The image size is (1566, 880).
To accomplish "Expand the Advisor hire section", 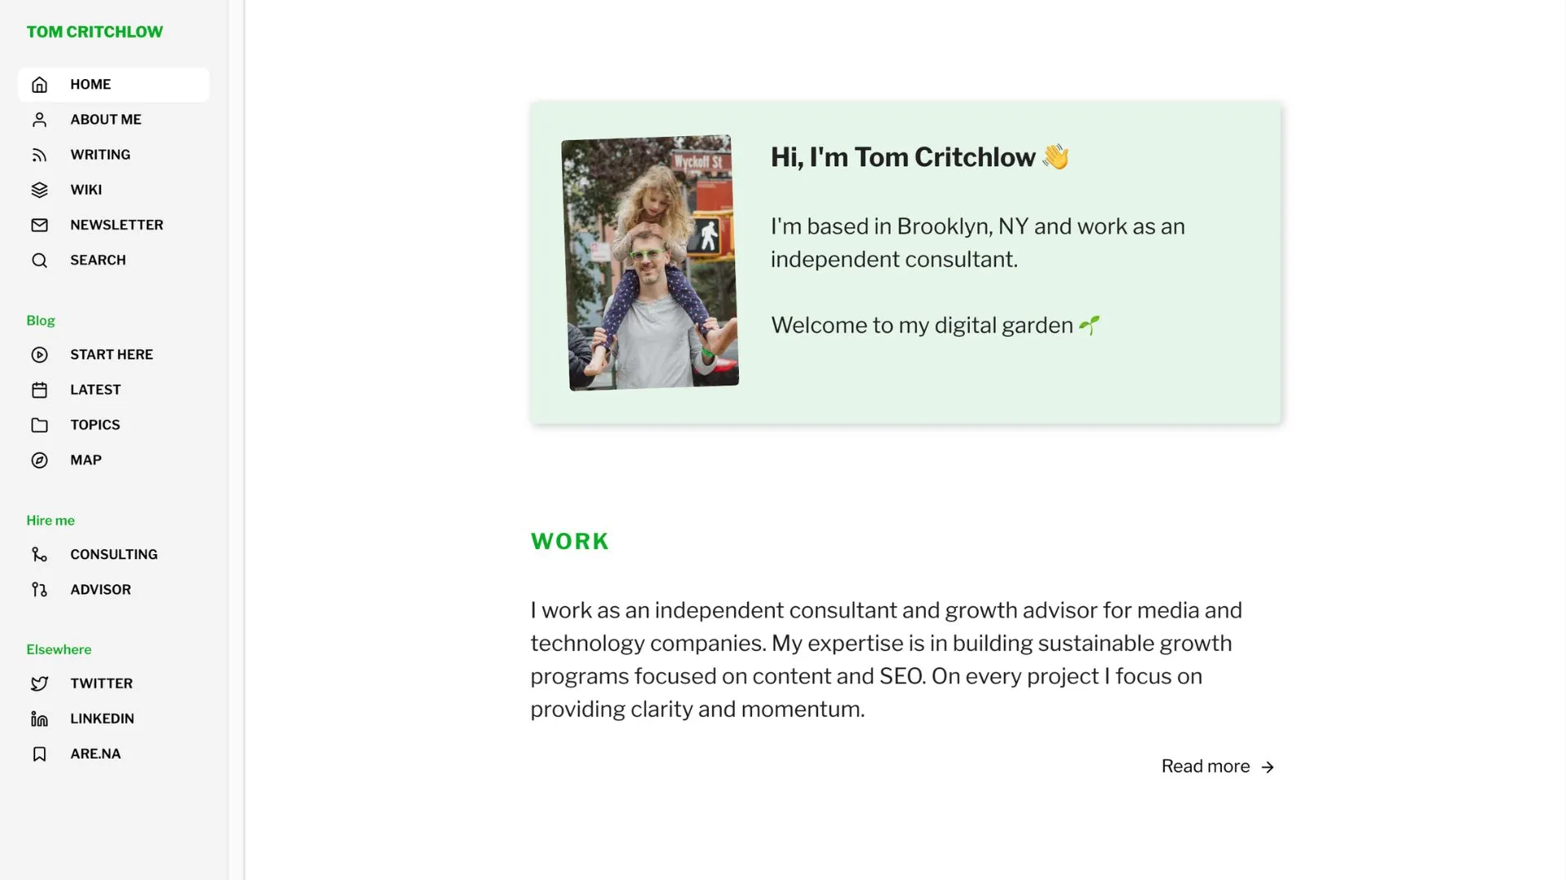I will pos(100,589).
